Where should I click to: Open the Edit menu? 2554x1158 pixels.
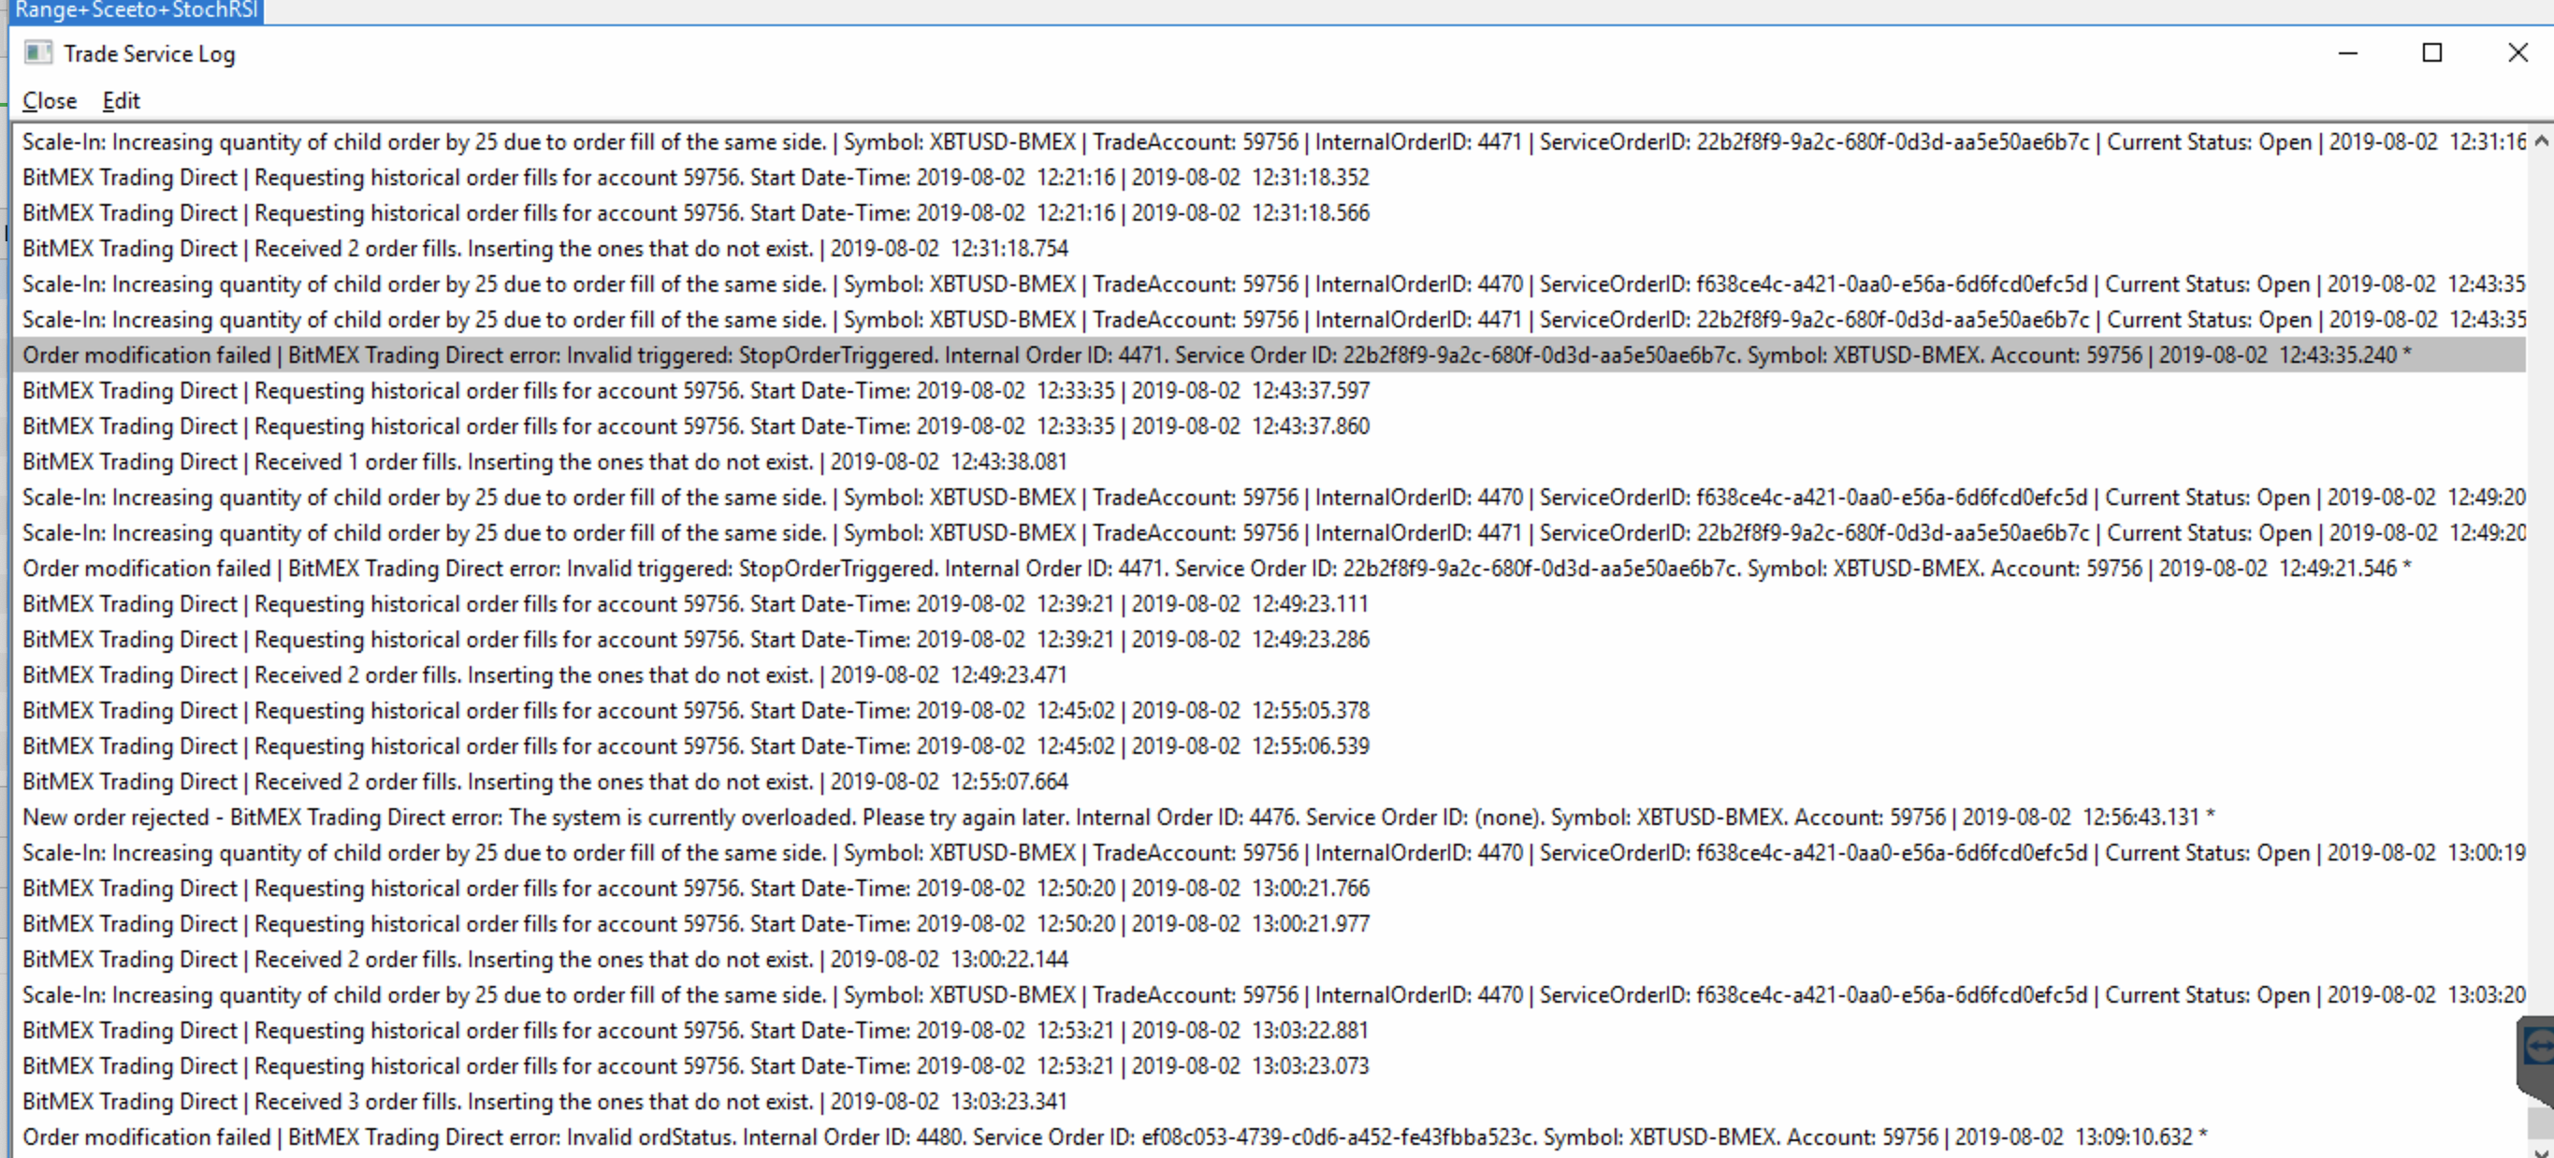(x=121, y=101)
